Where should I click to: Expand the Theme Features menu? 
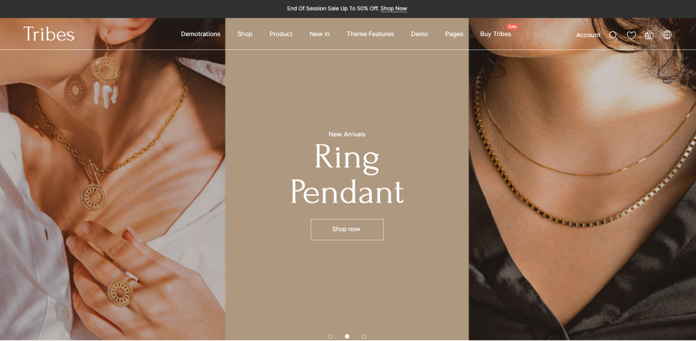[x=370, y=34]
